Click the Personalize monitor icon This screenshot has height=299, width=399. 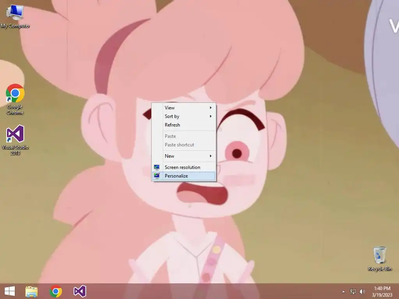coord(157,176)
